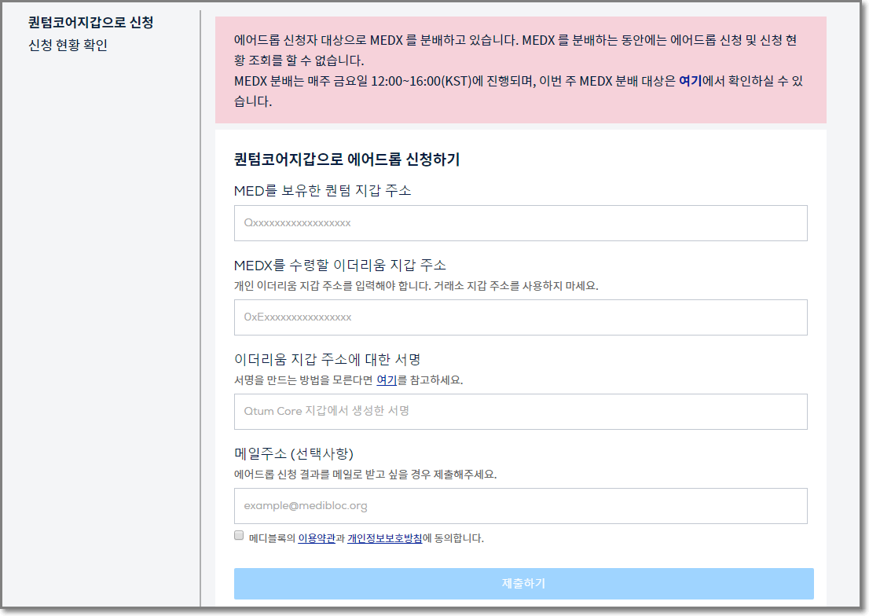This screenshot has width=869, height=616.
Task: Click the example@medibloc.org email field
Action: (520, 506)
